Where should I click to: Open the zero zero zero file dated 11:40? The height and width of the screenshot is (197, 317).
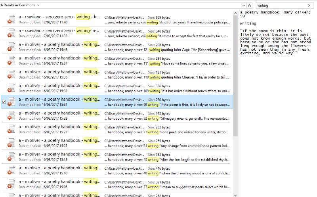59,17
